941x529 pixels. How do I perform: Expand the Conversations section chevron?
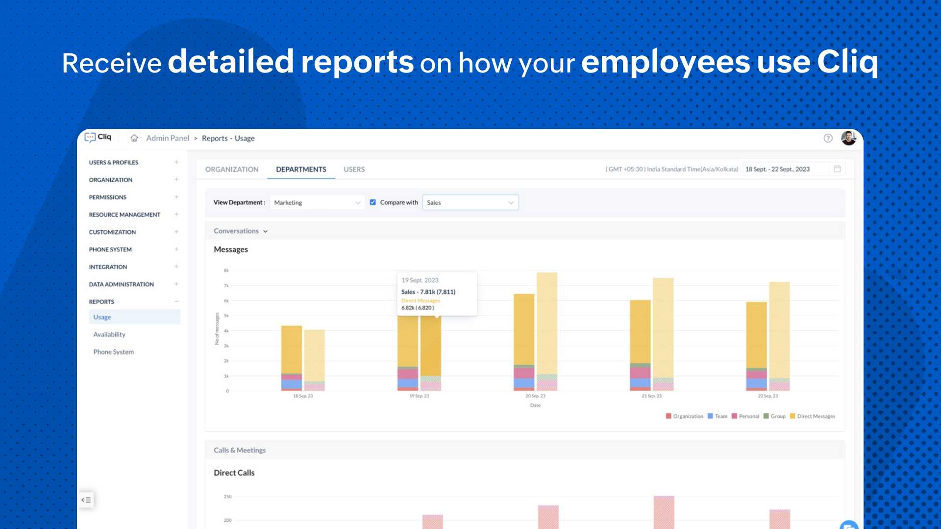point(266,231)
